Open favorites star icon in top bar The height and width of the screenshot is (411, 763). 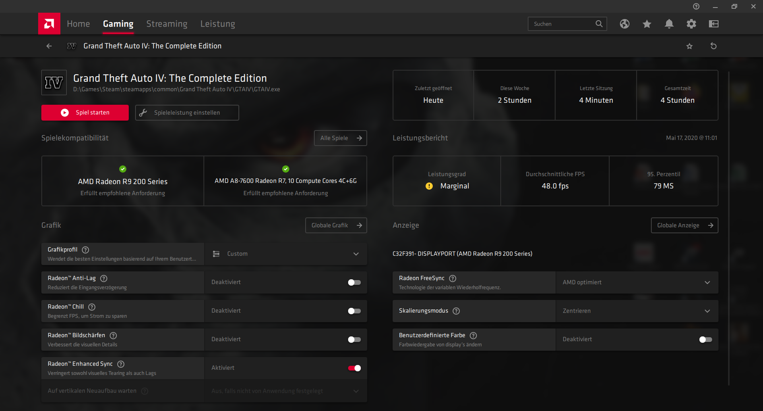647,24
